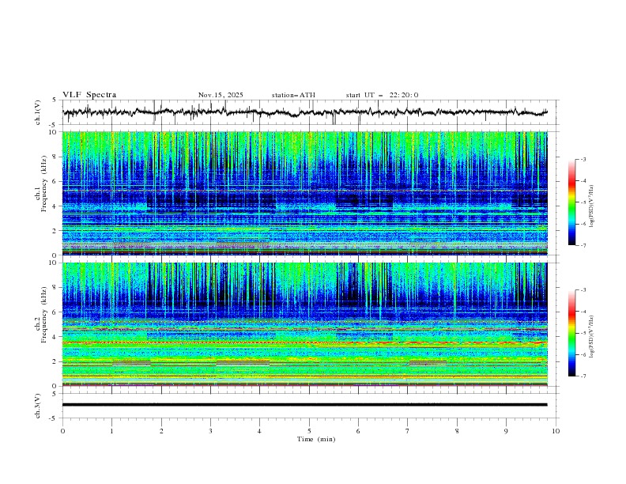Viewport: 626px width, 484px height.
Task: Click time axis tick label '0'
Action: click(62, 431)
